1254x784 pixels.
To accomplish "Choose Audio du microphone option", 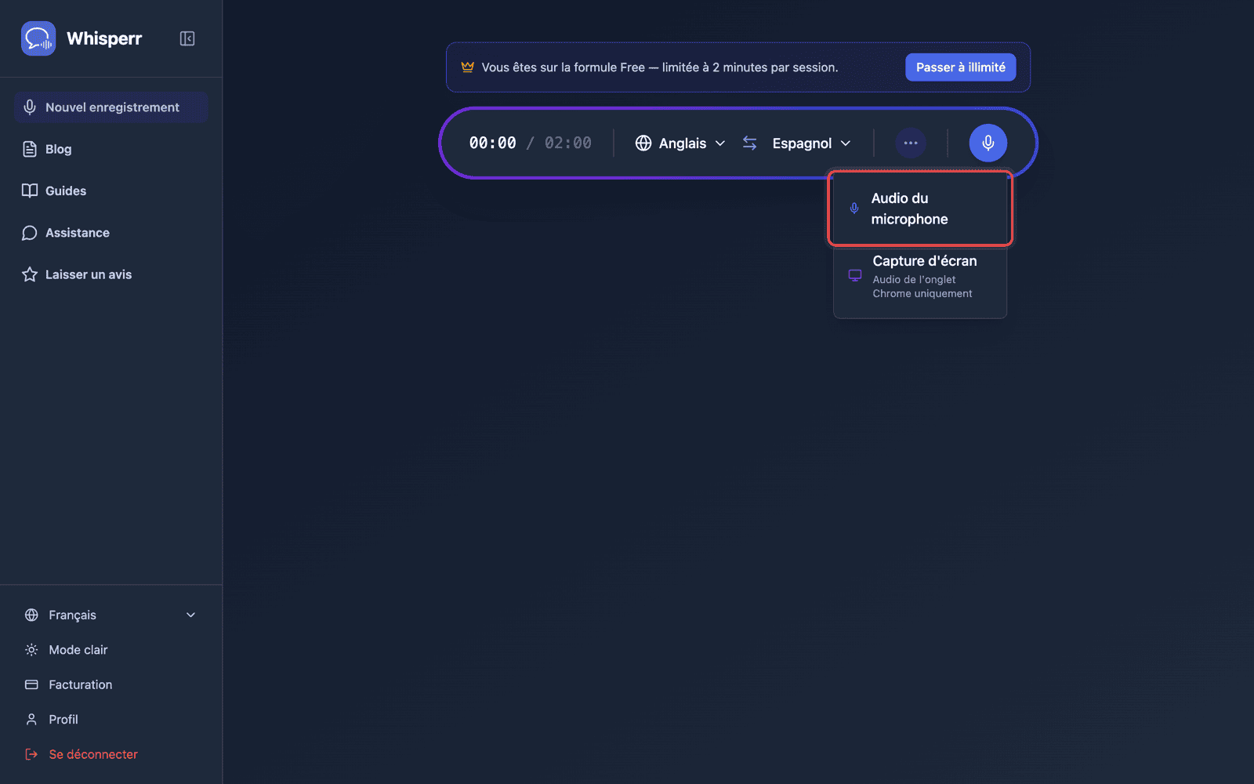I will click(920, 209).
